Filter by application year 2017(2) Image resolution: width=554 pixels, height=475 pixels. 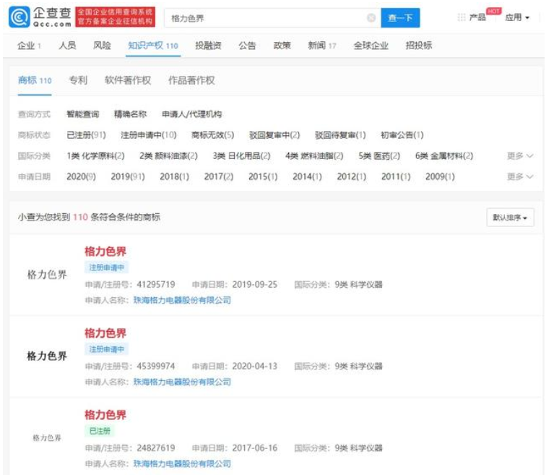pos(219,176)
